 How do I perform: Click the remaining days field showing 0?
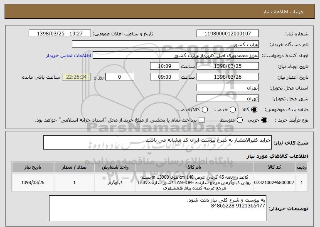[120, 77]
